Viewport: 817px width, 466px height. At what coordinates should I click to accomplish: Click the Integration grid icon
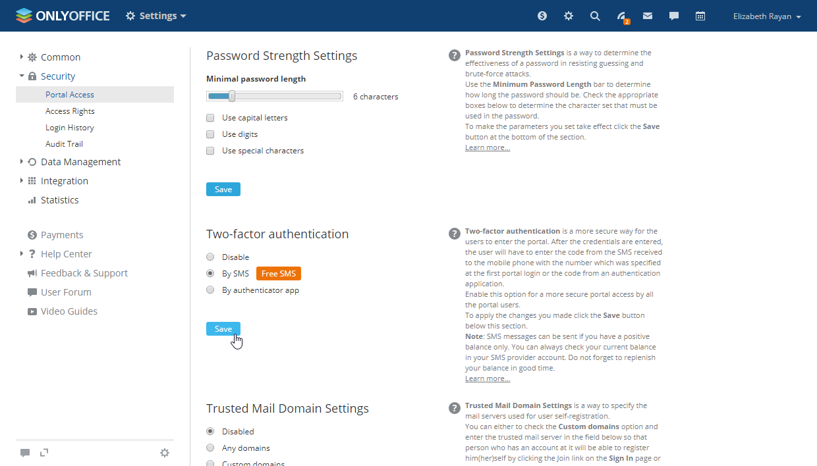pos(32,181)
